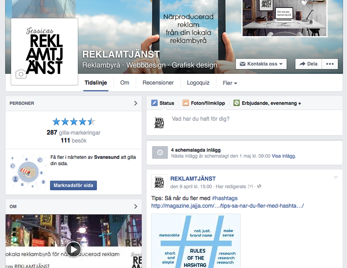The width and height of the screenshot is (347, 268).
Task: Open the magazine.jajja.com article link
Action: 227,206
